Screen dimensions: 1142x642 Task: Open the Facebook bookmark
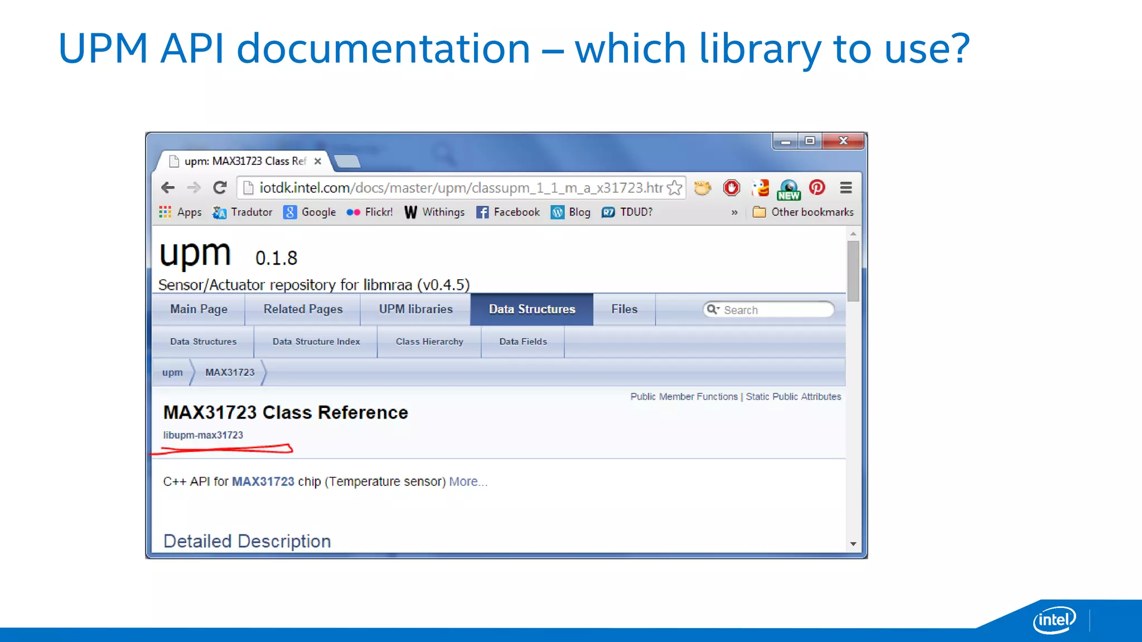(508, 212)
